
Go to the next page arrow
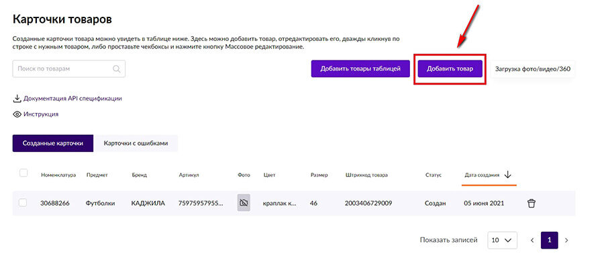(x=566, y=240)
